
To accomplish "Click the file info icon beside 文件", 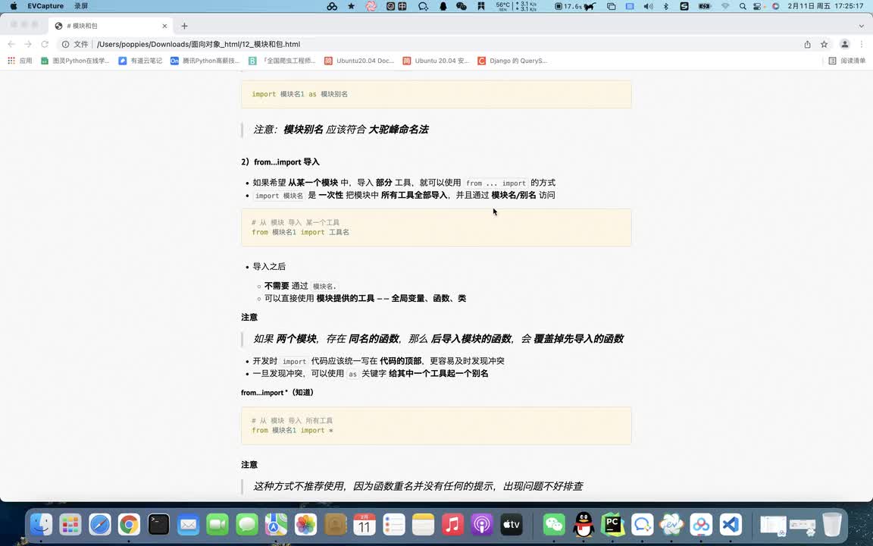I will pos(65,44).
